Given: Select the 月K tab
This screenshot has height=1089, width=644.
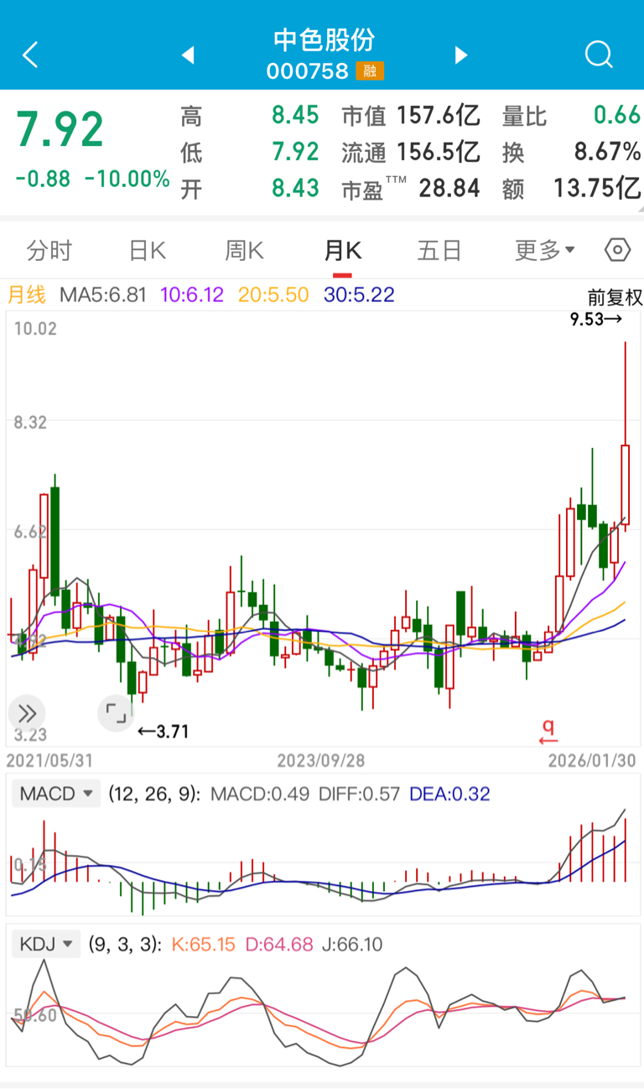Looking at the screenshot, I should [x=342, y=250].
